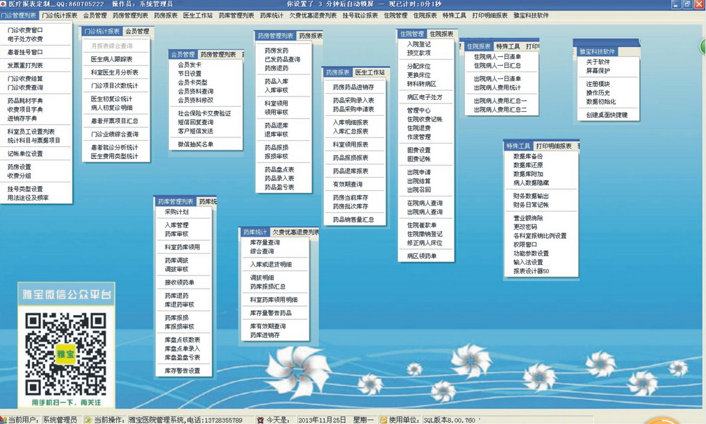The image size is (706, 424).
Task: Select 药品盘点表
Action: pos(279,169)
